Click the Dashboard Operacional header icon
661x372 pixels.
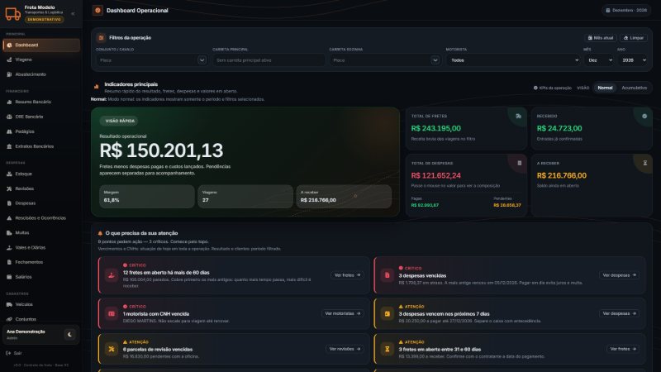97,10
